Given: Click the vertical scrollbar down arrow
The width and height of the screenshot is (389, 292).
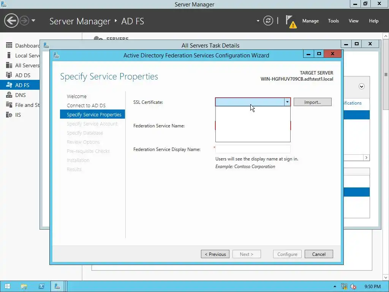Looking at the screenshot, I should pos(386,277).
